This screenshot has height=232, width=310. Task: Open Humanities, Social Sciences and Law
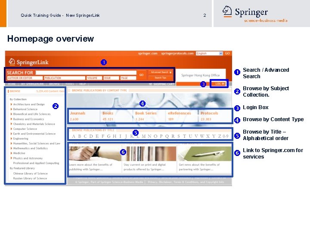(37, 143)
